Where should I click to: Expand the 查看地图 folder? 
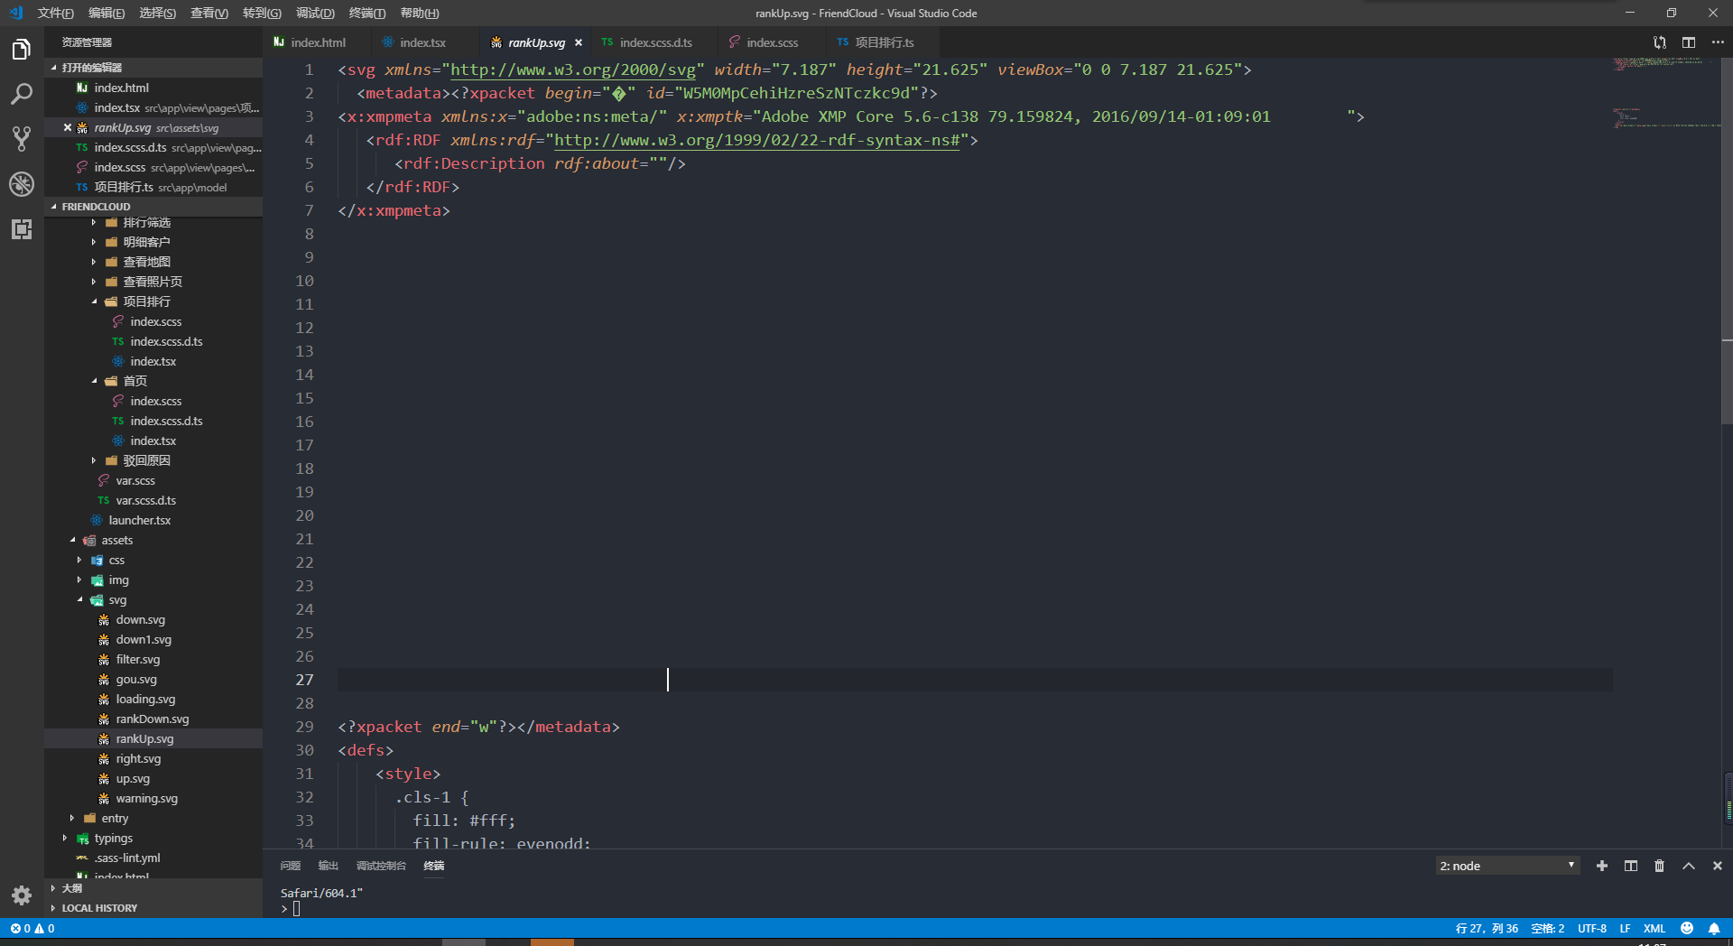point(146,262)
